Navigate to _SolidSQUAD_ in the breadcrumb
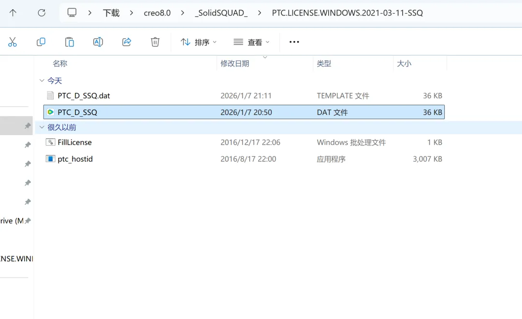This screenshot has height=319, width=522. 221,13
